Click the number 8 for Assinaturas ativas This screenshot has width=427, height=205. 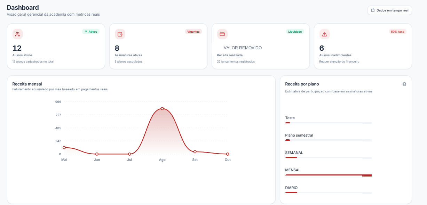click(117, 48)
